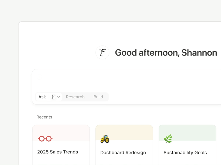Click the assistant face avatar beside the greeting
This screenshot has width=221, height=165.
pyautogui.click(x=102, y=53)
